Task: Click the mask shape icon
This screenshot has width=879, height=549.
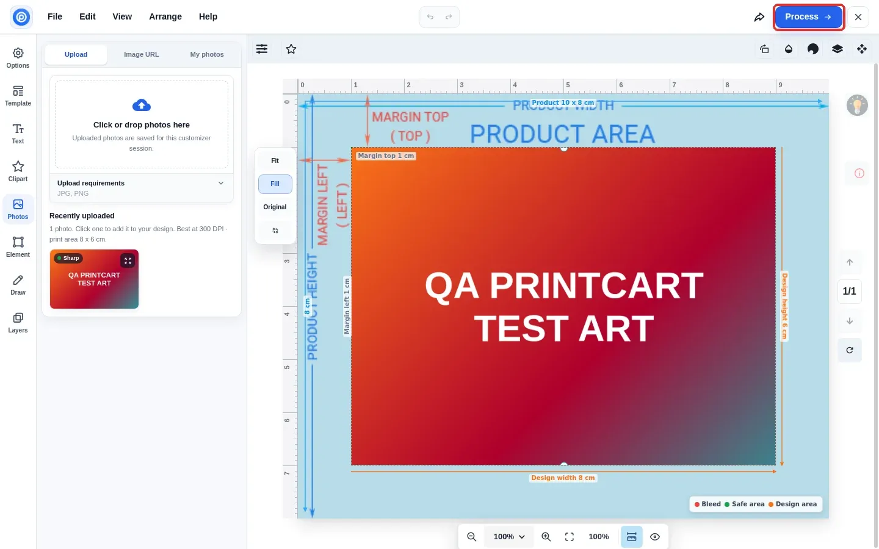Action: click(813, 49)
